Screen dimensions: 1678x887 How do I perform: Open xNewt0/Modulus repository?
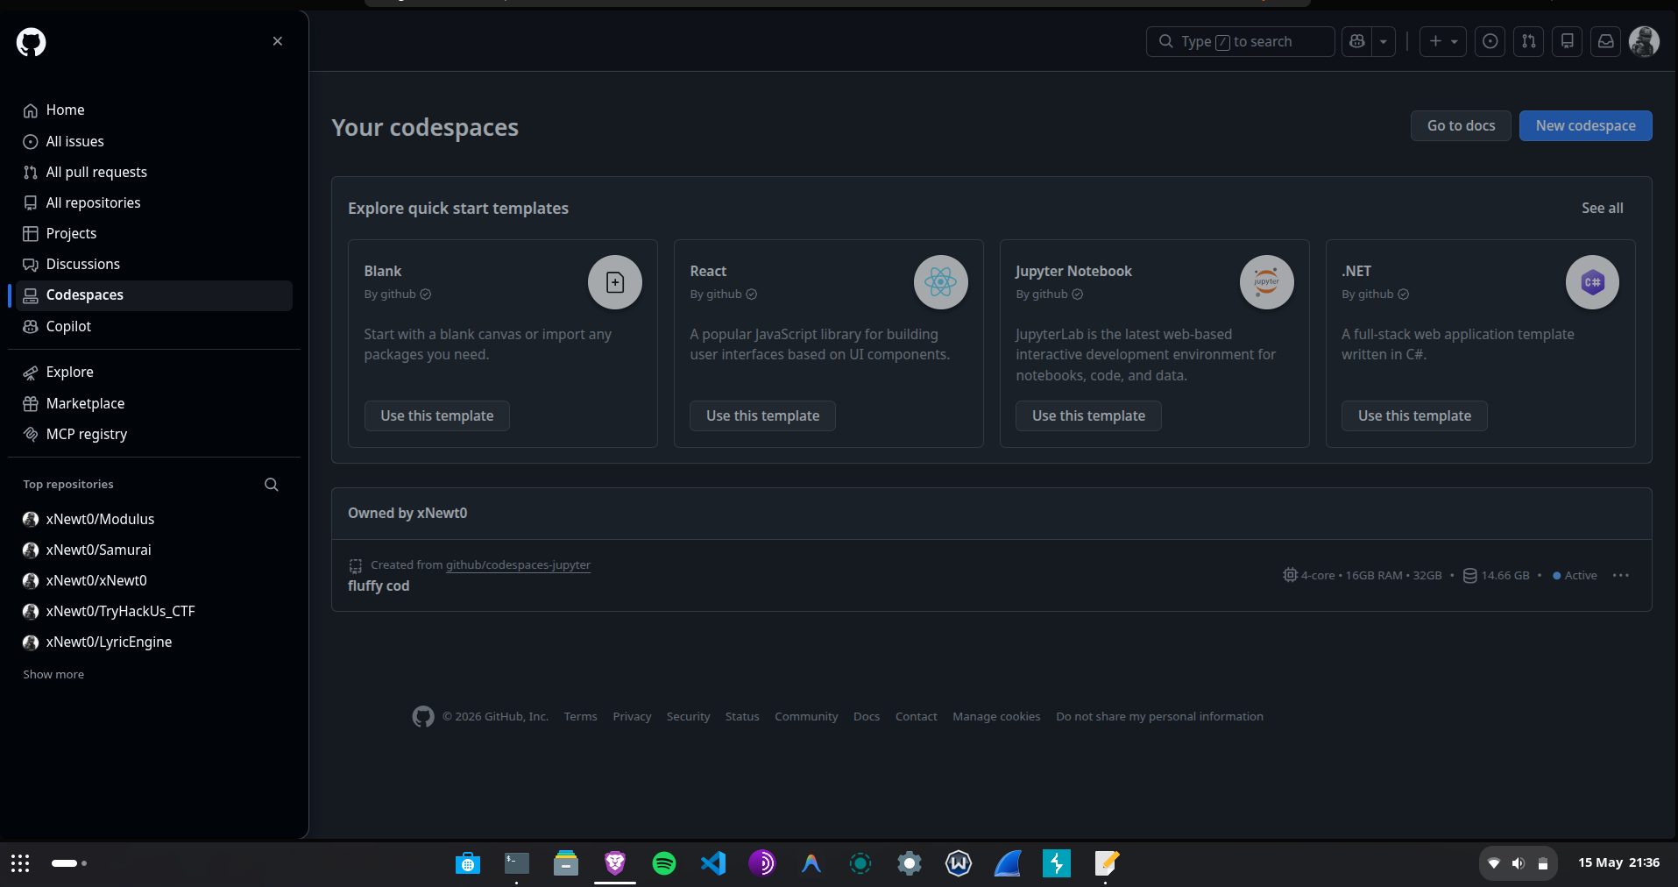[x=100, y=519]
